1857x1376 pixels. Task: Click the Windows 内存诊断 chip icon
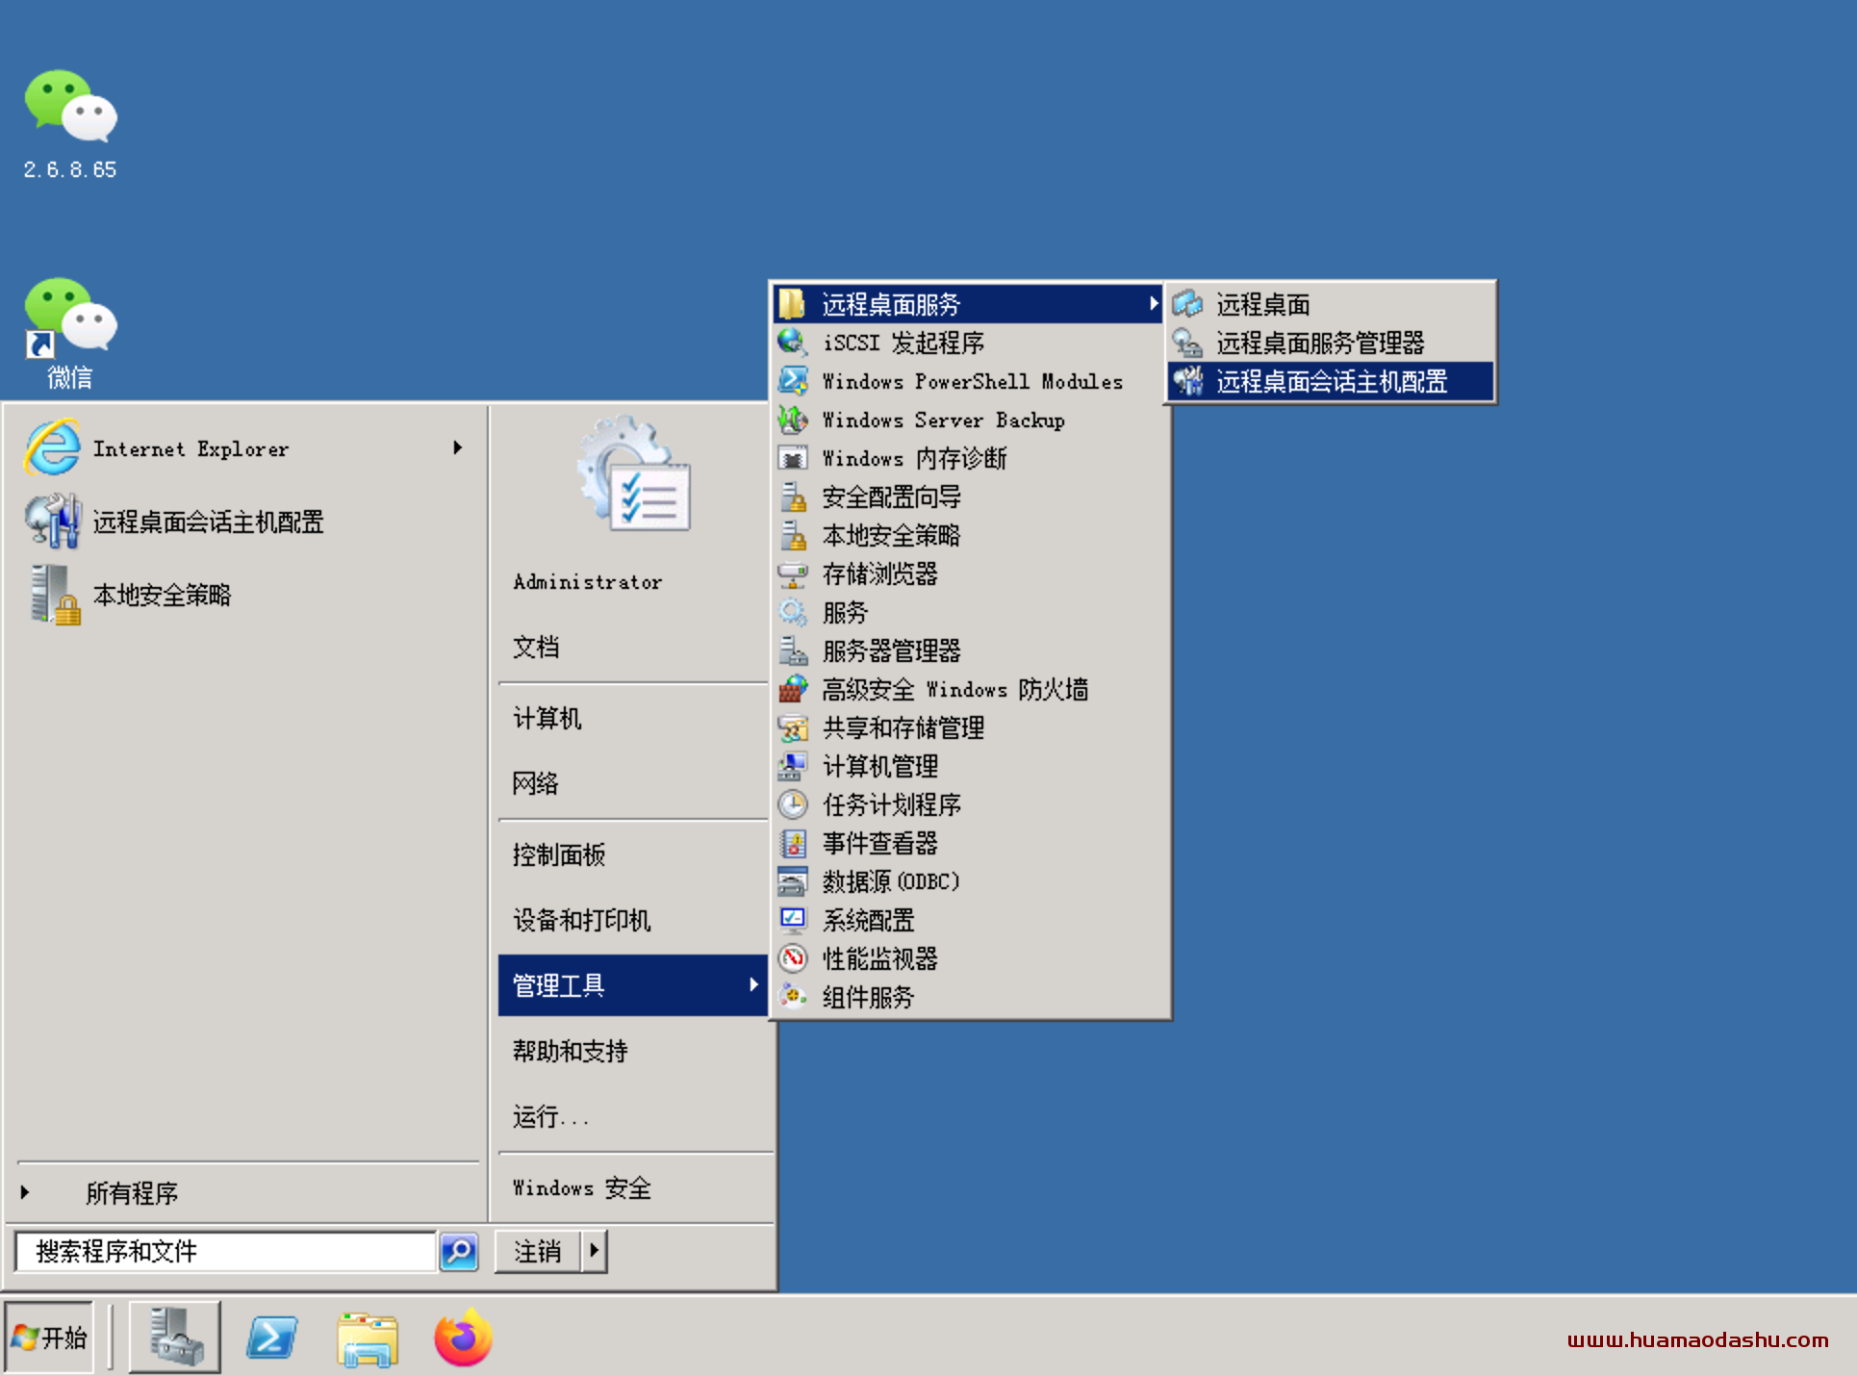coord(792,458)
